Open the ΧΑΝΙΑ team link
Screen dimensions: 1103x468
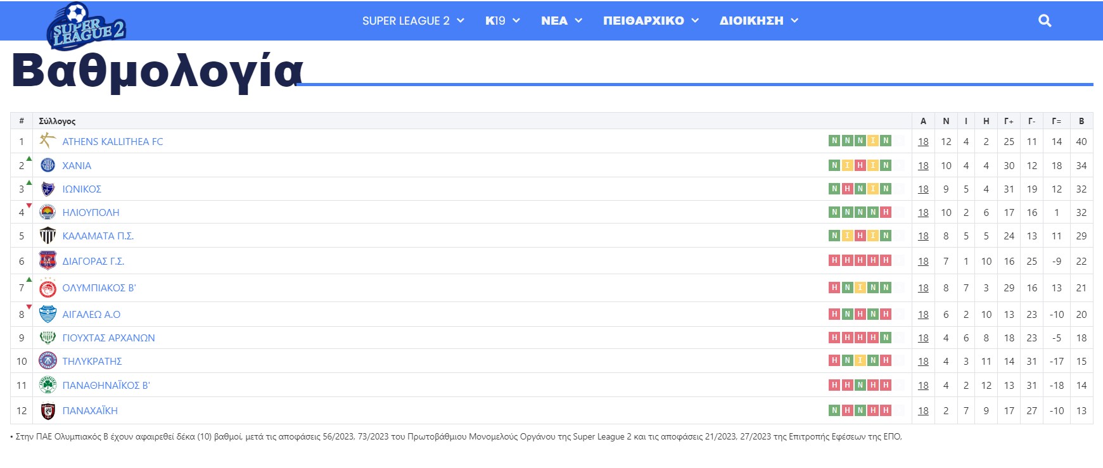click(77, 165)
